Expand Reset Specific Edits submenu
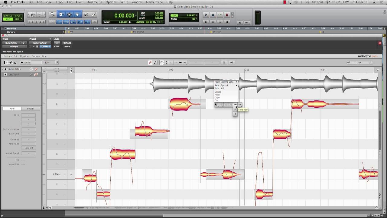 [226, 82]
